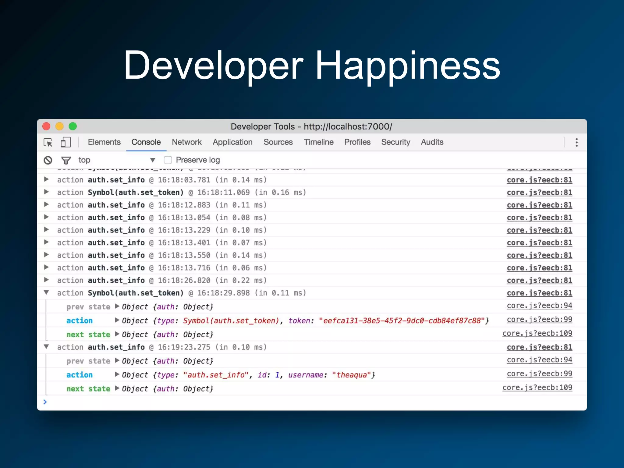Expand the action Object with the token value
This screenshot has width=624, height=468.
[x=117, y=320]
